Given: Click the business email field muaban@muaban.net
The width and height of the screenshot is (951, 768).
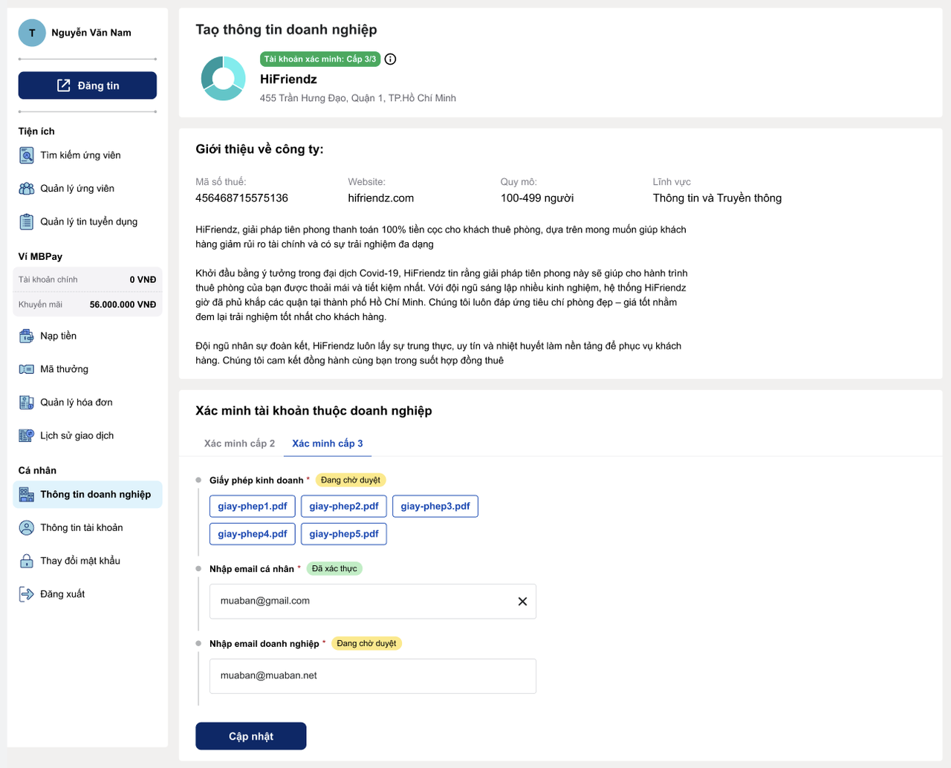Looking at the screenshot, I should [x=373, y=676].
